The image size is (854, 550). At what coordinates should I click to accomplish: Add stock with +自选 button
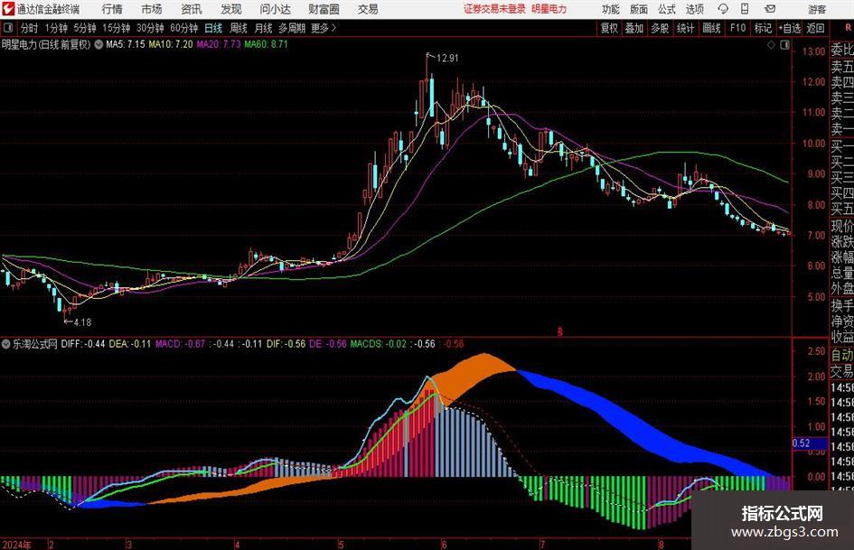pos(790,28)
